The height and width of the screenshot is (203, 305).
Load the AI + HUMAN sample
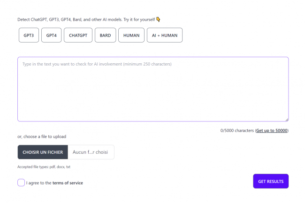(x=165, y=35)
